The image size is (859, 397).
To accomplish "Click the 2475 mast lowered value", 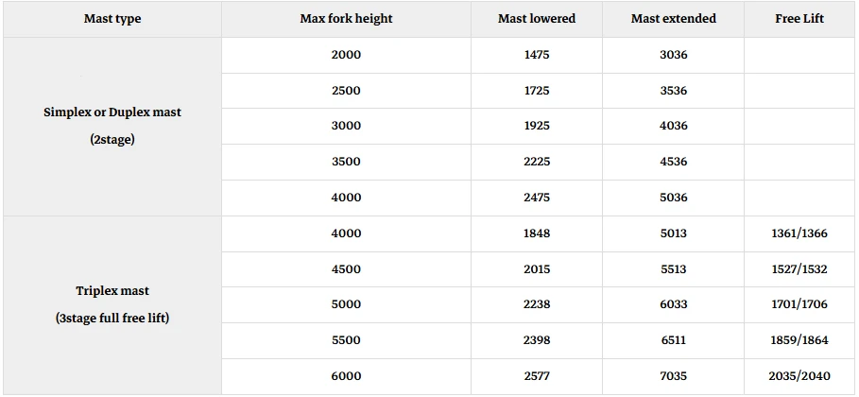I will 537,198.
